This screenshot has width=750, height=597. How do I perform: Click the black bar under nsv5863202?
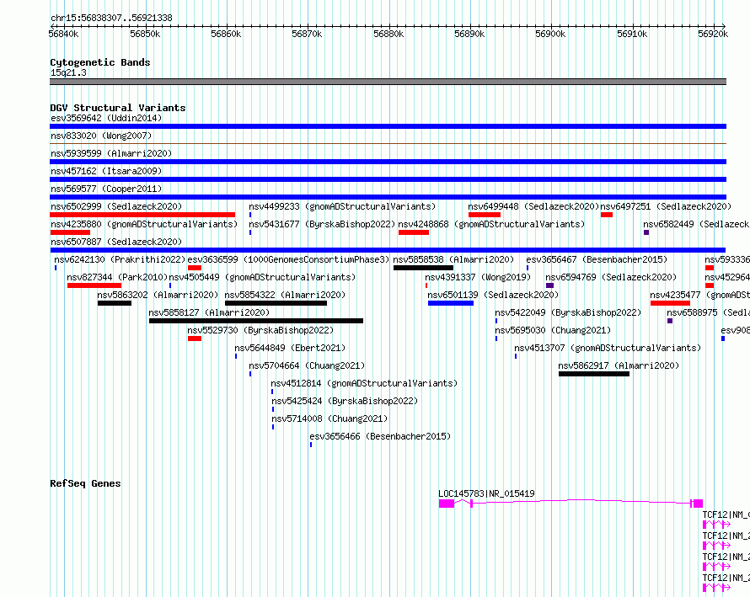[x=115, y=303]
